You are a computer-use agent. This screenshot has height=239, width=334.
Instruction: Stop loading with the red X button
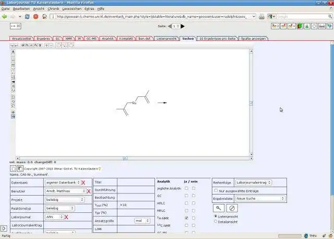36,16
